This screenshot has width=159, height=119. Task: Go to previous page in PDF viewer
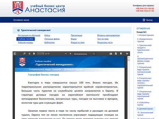click(x=29, y=54)
